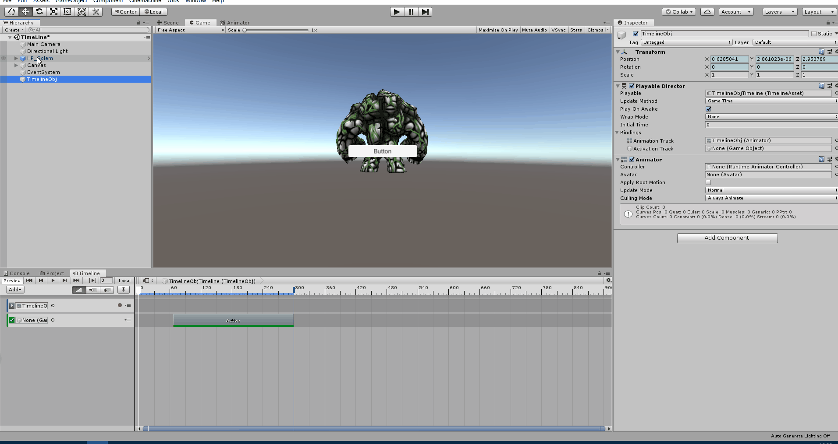The width and height of the screenshot is (838, 444).
Task: Switch to the Project tab
Action: click(52, 273)
